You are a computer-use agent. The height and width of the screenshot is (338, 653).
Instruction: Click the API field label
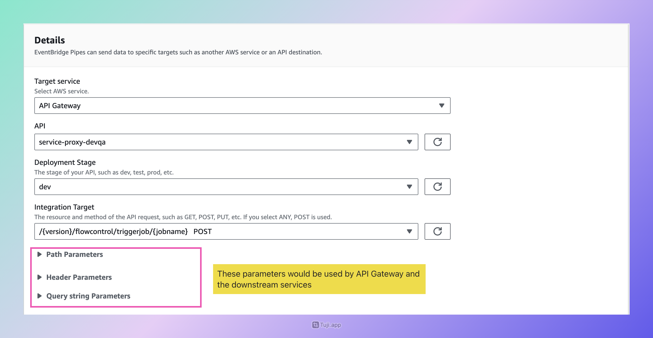coord(40,126)
